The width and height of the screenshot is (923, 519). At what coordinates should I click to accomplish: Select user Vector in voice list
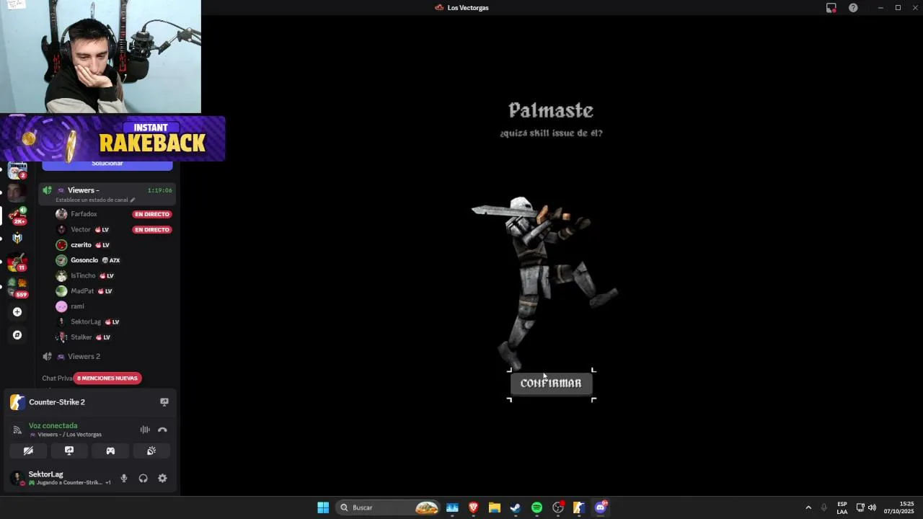coord(81,229)
